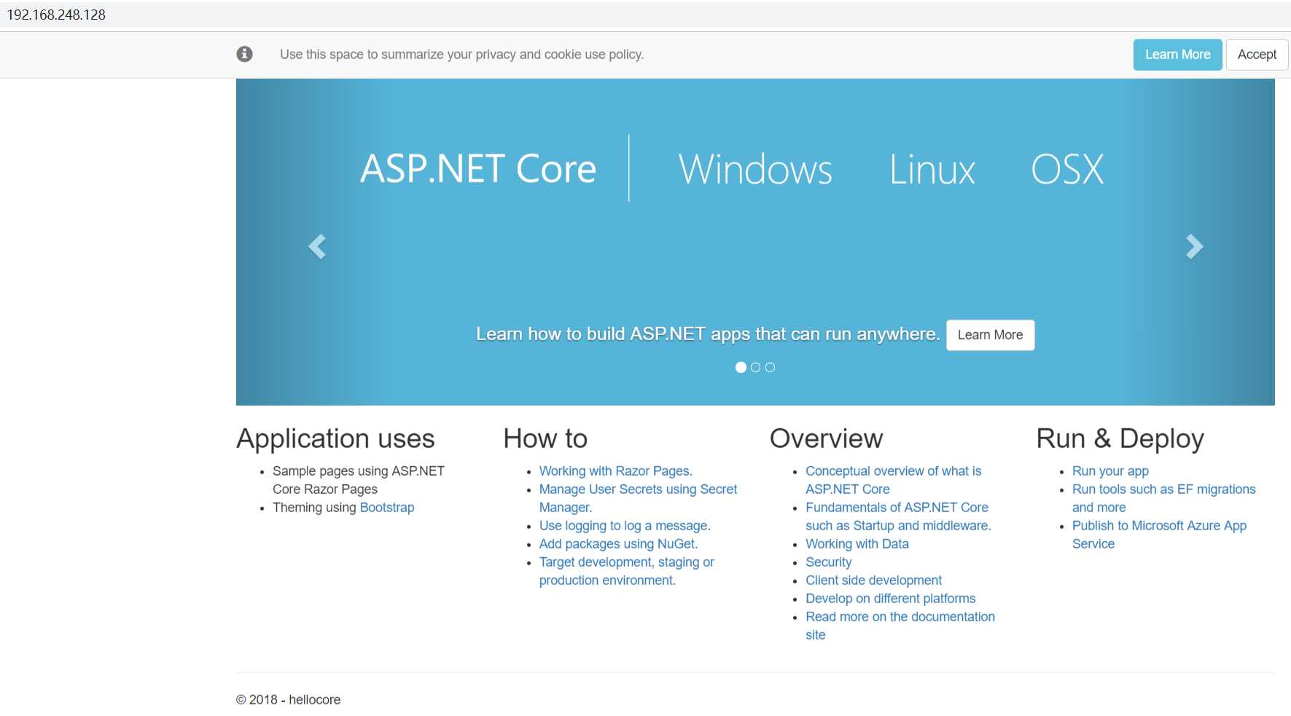Click the 2018 - hellocore footer text
The height and width of the screenshot is (716, 1291).
288,700
